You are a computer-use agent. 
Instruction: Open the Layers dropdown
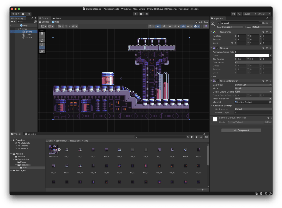[x=249, y=14]
